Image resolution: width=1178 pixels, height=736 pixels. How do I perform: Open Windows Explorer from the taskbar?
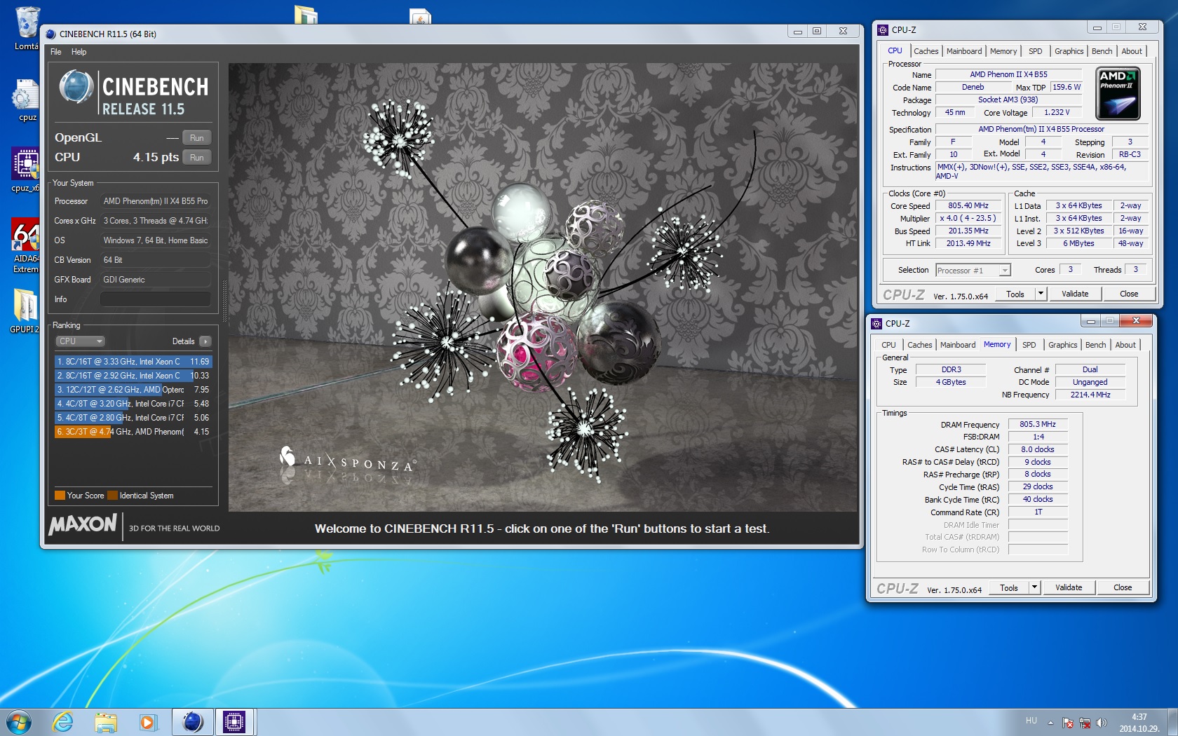pos(106,722)
